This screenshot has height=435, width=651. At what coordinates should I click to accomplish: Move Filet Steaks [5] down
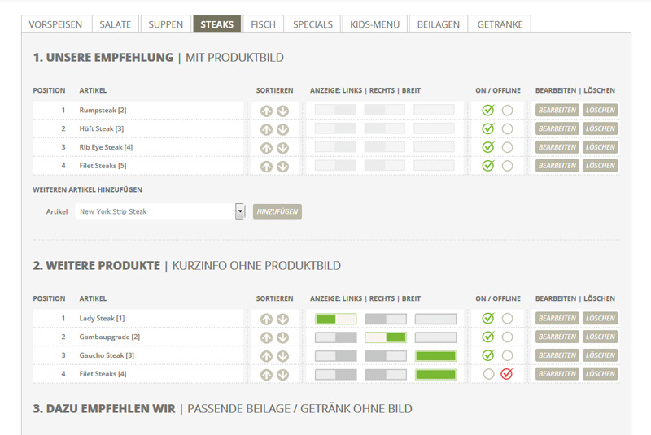pos(282,167)
